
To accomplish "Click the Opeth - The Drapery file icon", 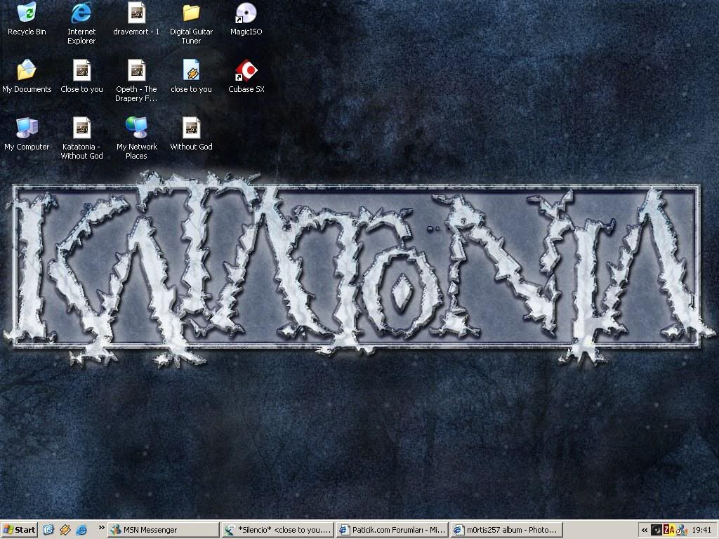I will 136,71.
